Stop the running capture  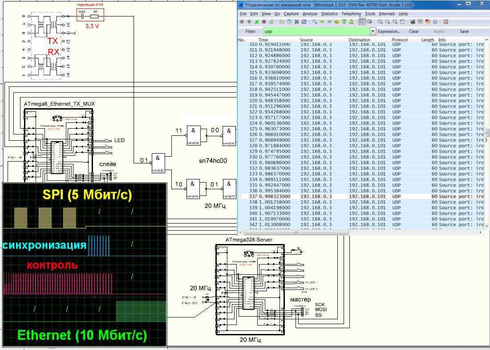tap(264, 21)
